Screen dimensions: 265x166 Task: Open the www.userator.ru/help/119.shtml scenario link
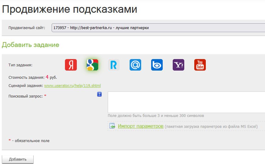click(x=73, y=86)
